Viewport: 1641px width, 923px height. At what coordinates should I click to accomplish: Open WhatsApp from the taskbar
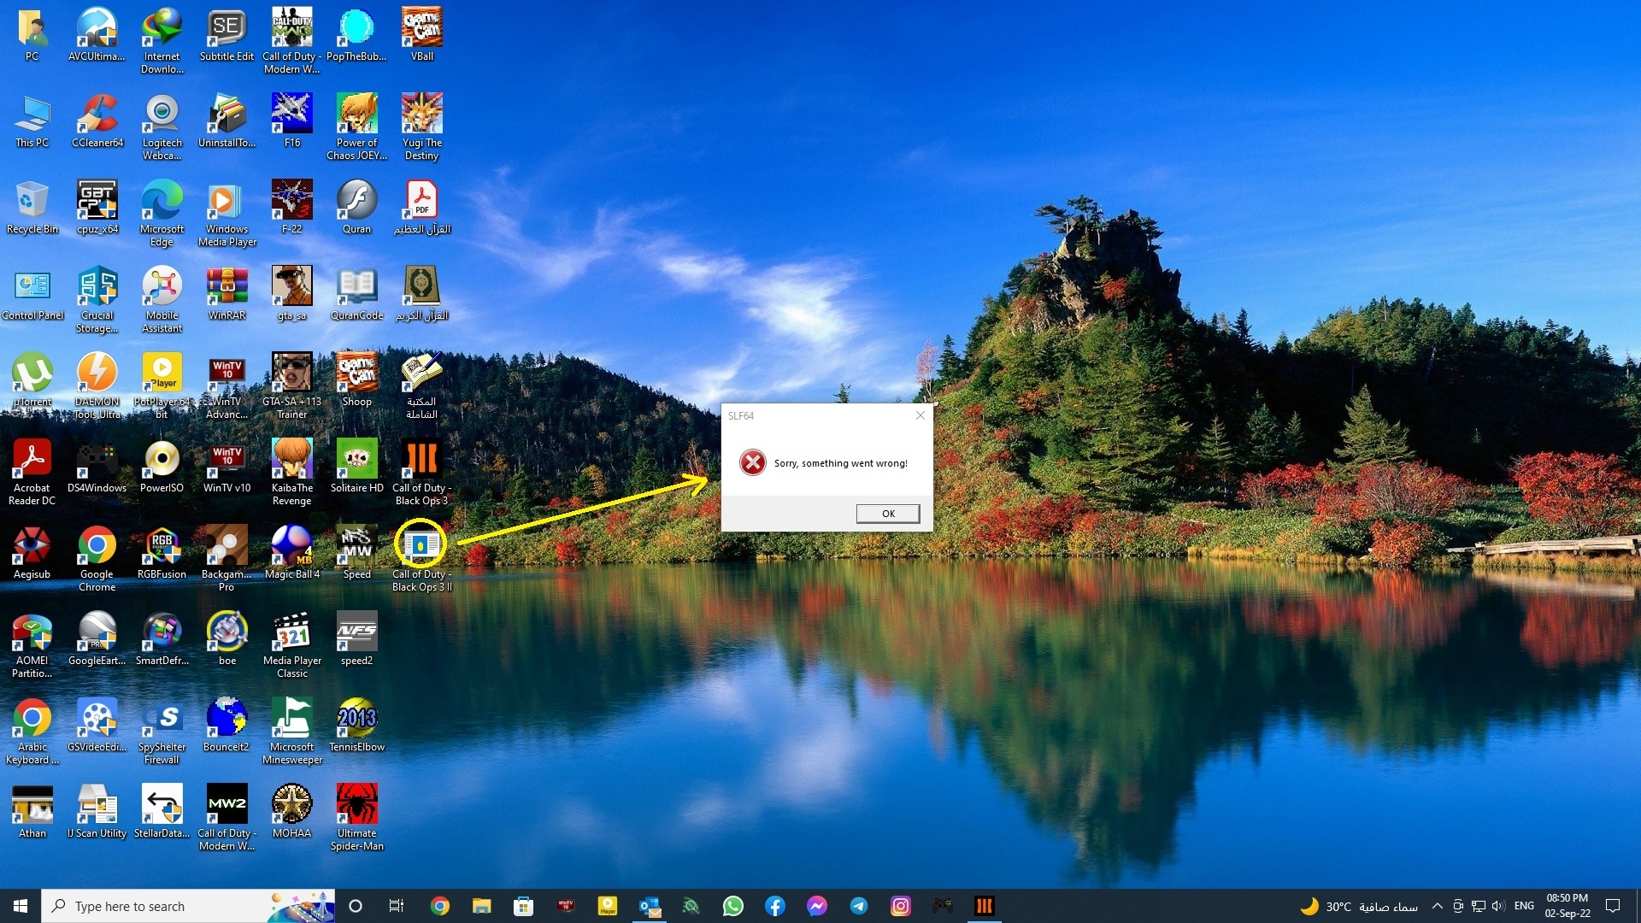[x=733, y=906]
